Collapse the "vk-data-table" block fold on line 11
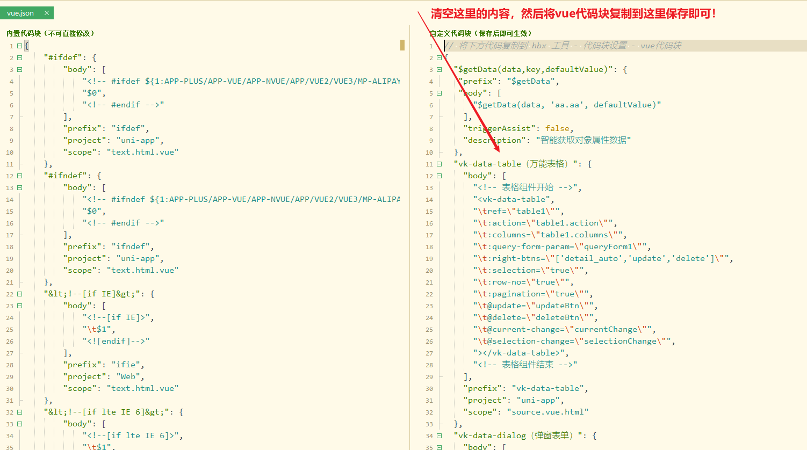This screenshot has height=450, width=807. 439,164
